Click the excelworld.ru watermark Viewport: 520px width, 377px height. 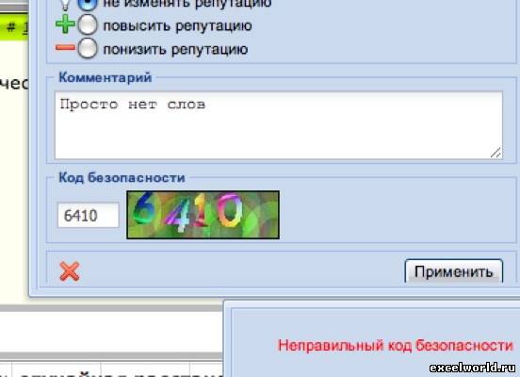473,368
